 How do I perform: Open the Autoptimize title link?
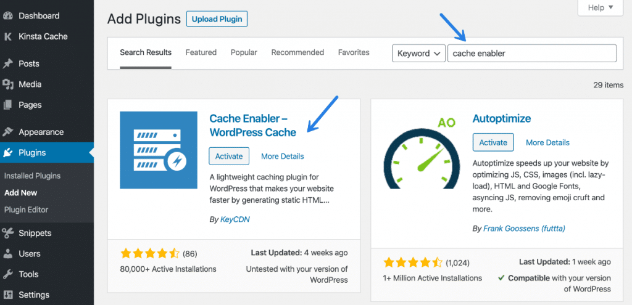pos(501,118)
